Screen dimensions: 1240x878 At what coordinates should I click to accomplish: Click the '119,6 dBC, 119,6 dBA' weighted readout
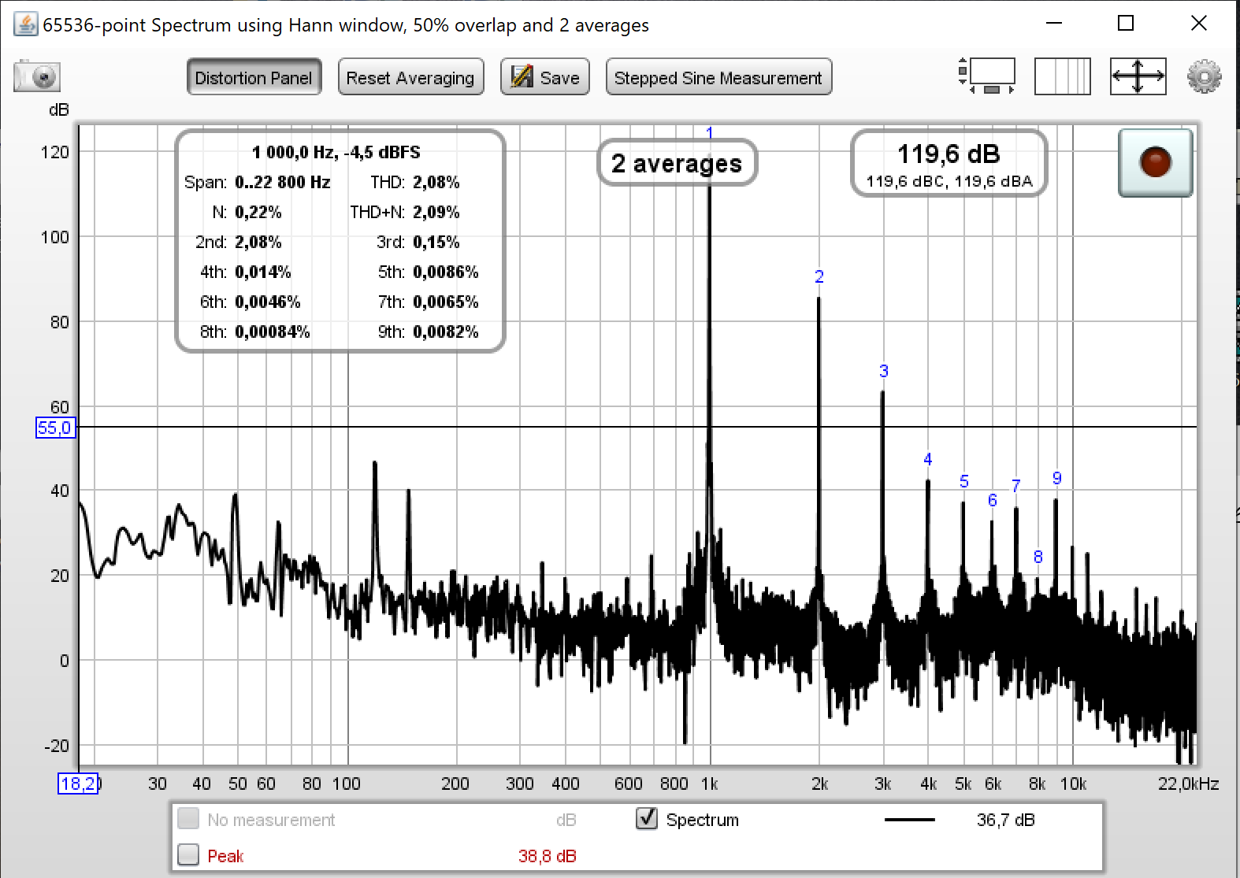click(949, 181)
